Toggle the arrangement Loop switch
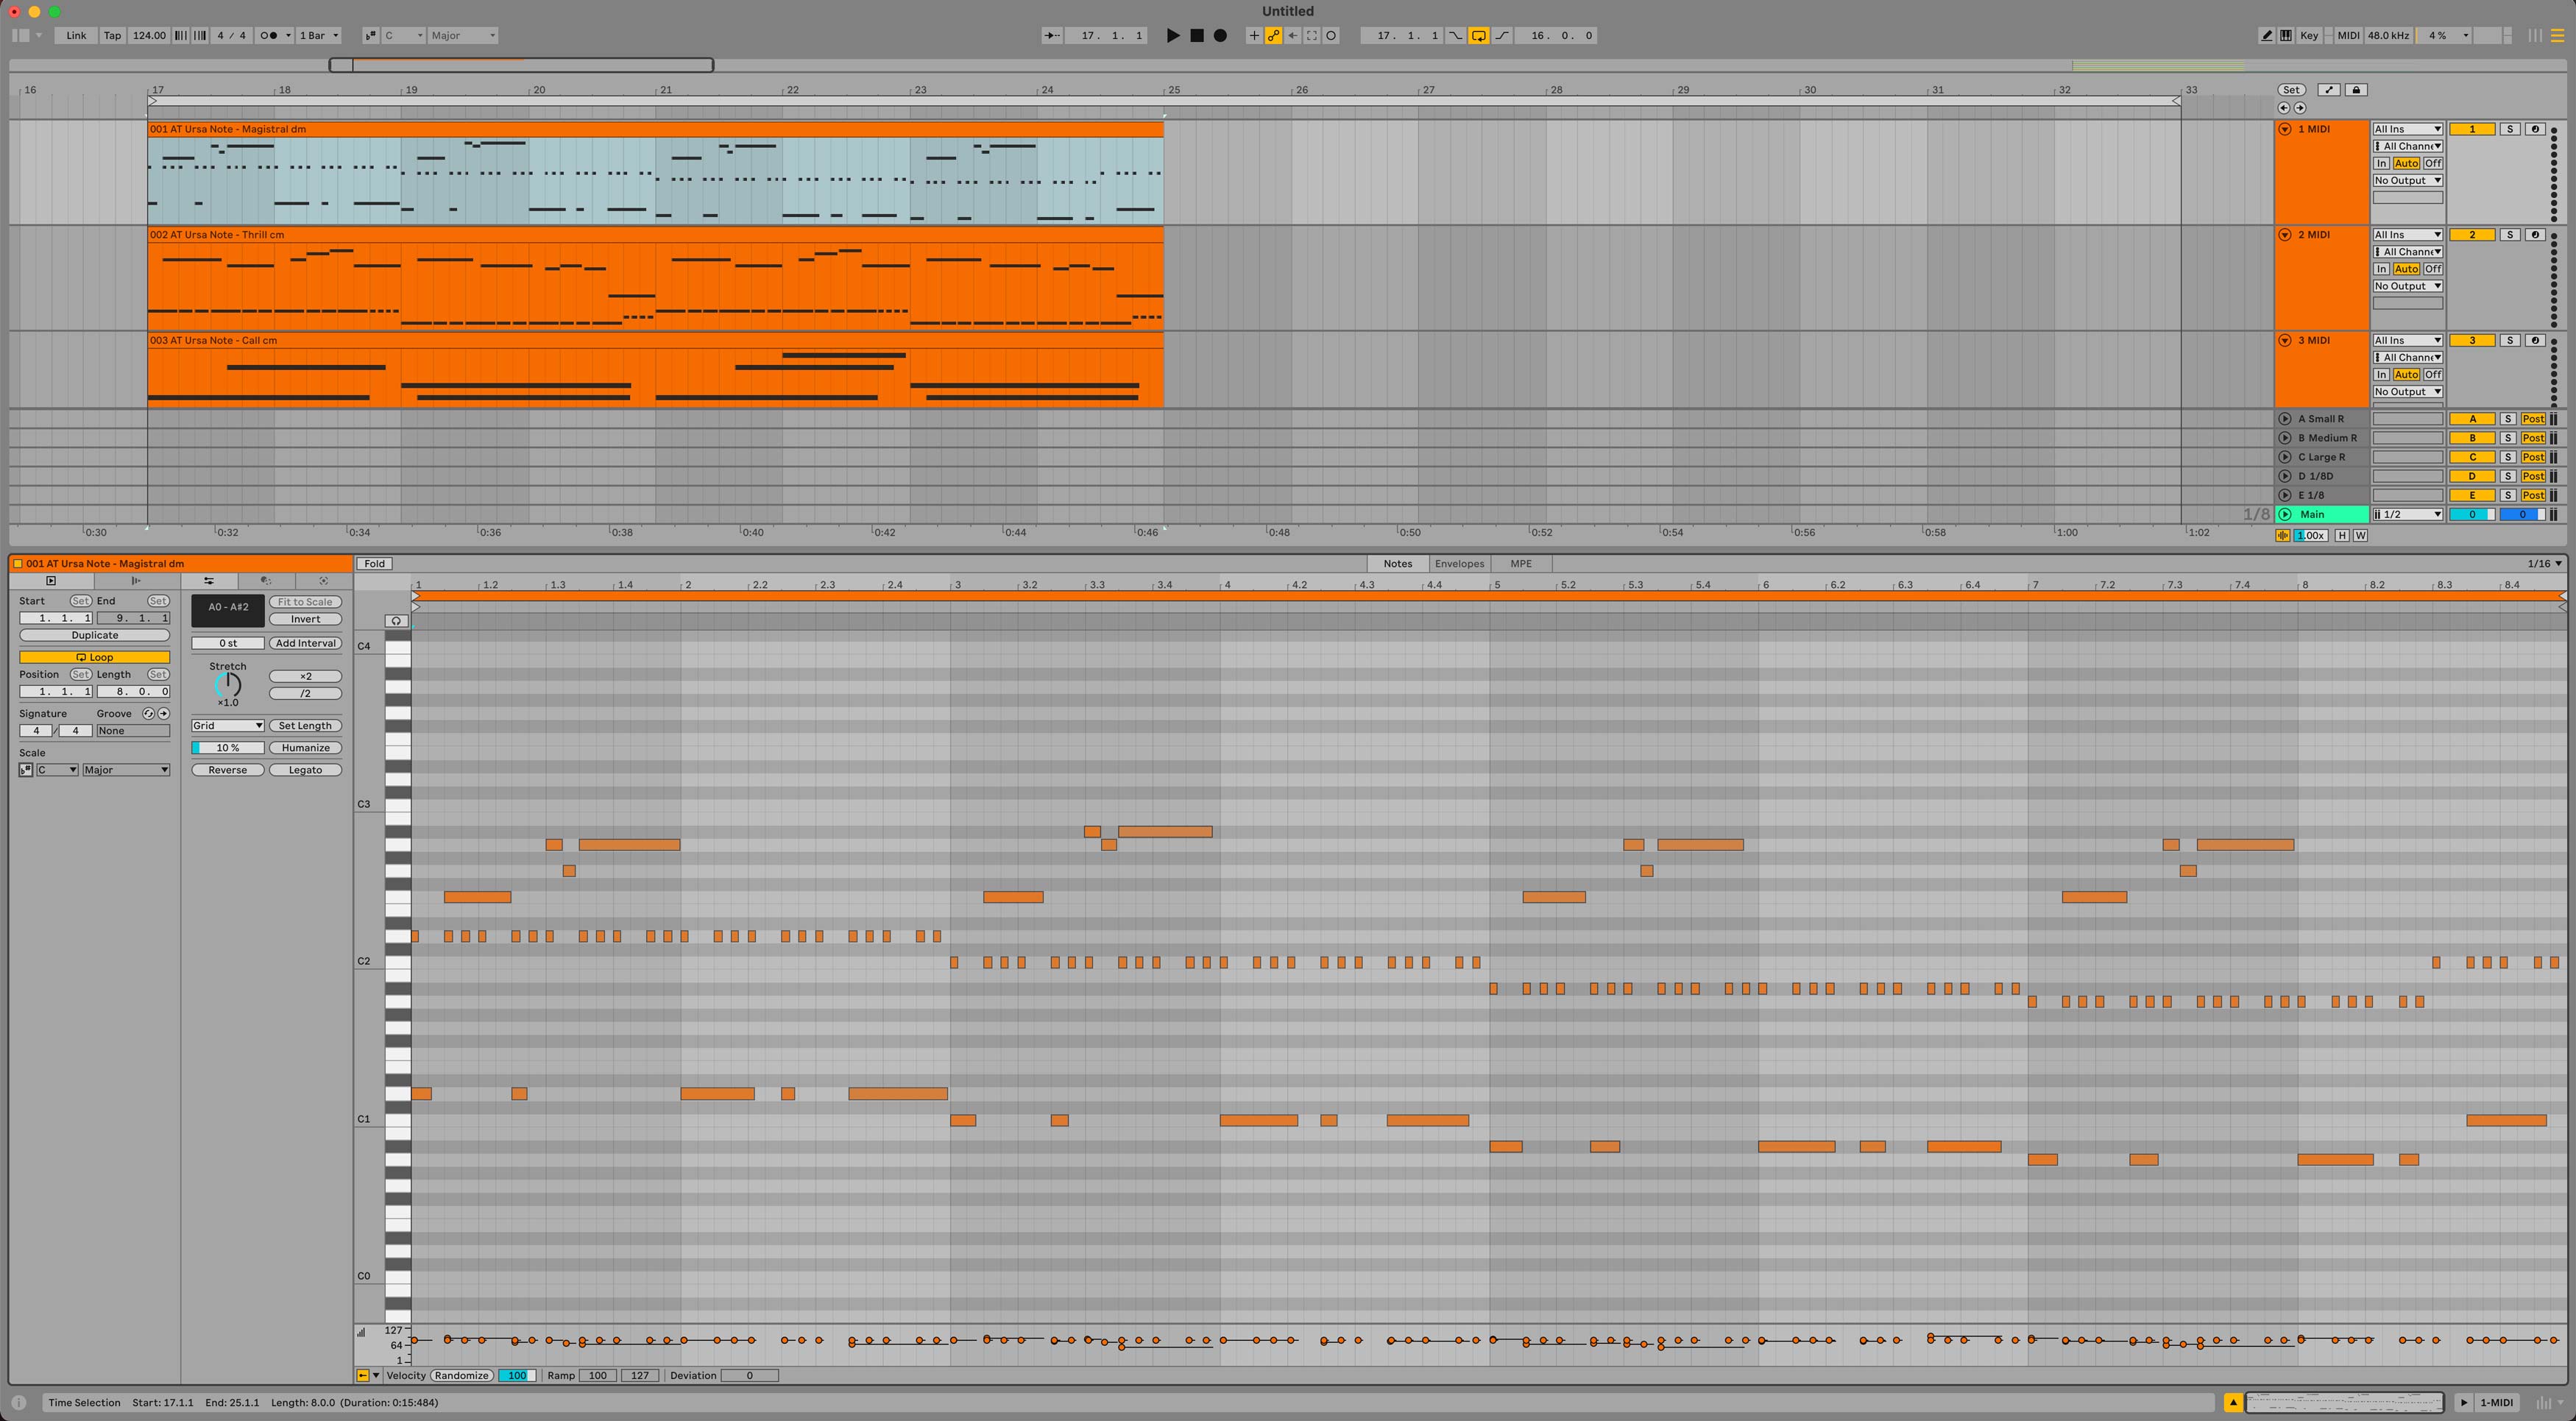2576x1421 pixels. [1478, 35]
